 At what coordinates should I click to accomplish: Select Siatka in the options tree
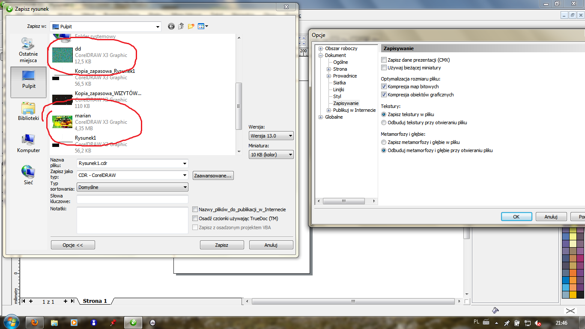(x=339, y=83)
